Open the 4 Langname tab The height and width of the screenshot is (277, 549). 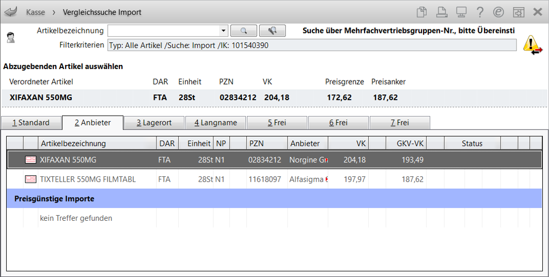pyautogui.click(x=216, y=123)
